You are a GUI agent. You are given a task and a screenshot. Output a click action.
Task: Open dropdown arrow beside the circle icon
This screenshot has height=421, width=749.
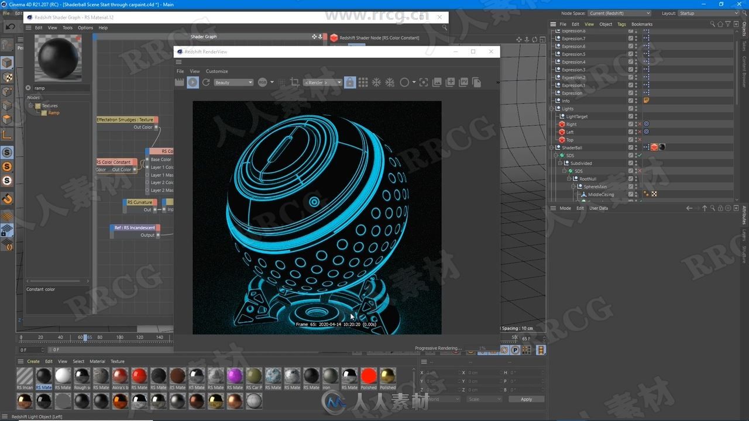pos(414,82)
